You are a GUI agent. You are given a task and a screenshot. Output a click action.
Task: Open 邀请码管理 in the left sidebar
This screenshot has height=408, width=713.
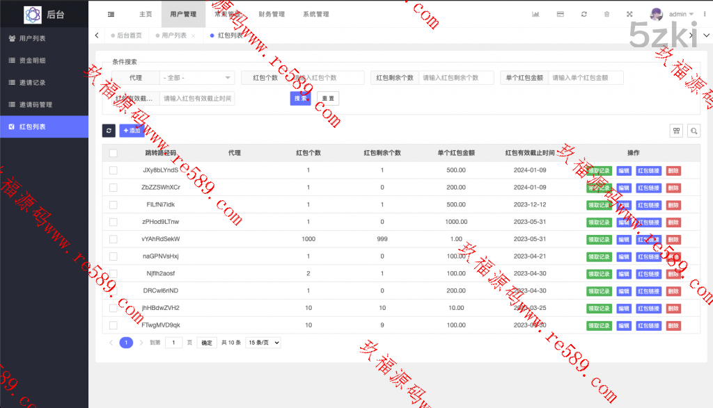36,104
